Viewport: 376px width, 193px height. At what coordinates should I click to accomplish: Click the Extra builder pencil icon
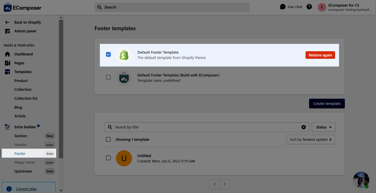pos(7,127)
